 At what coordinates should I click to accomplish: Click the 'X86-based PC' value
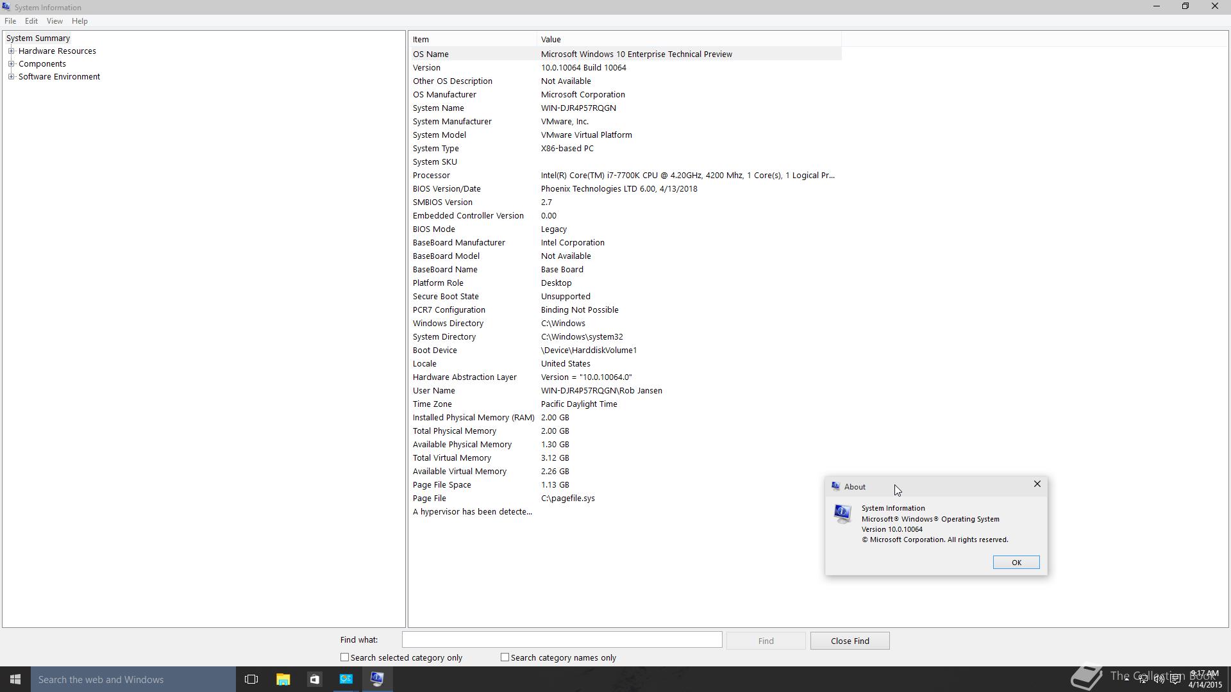click(x=567, y=149)
